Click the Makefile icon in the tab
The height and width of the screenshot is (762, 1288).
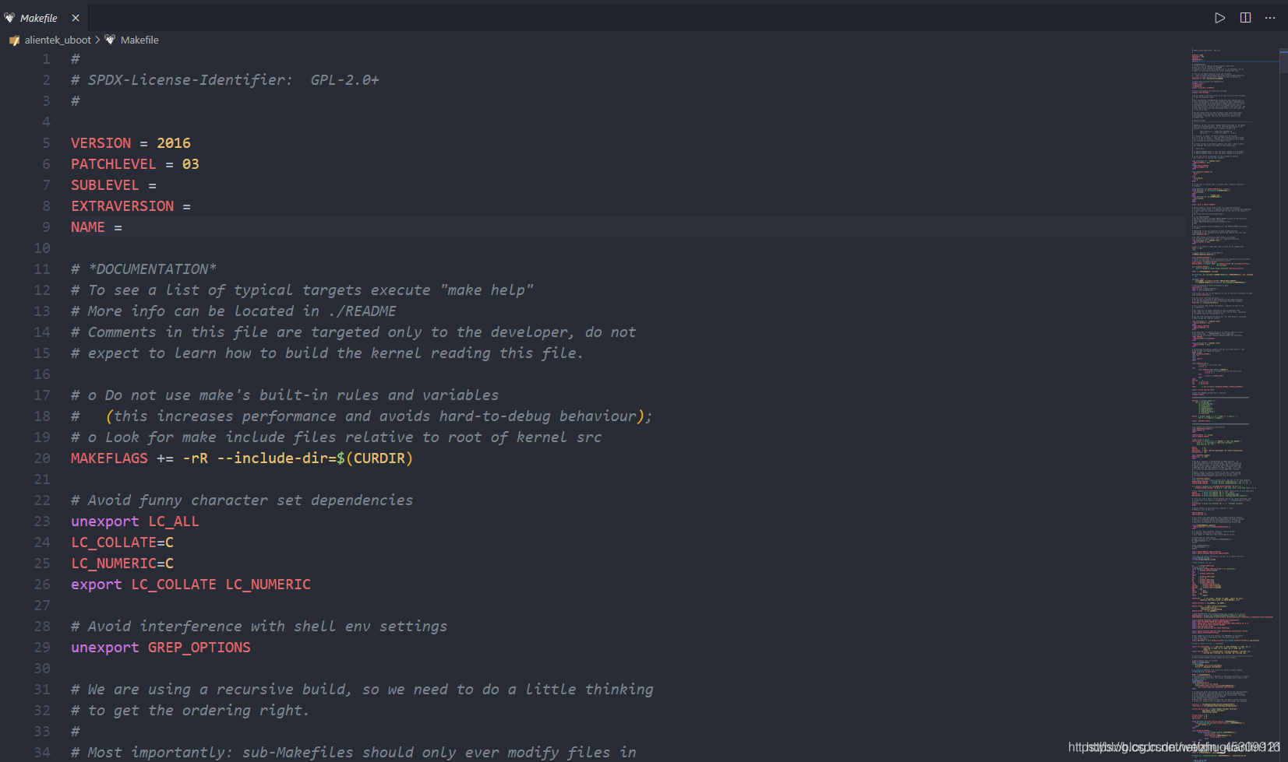[x=9, y=18]
